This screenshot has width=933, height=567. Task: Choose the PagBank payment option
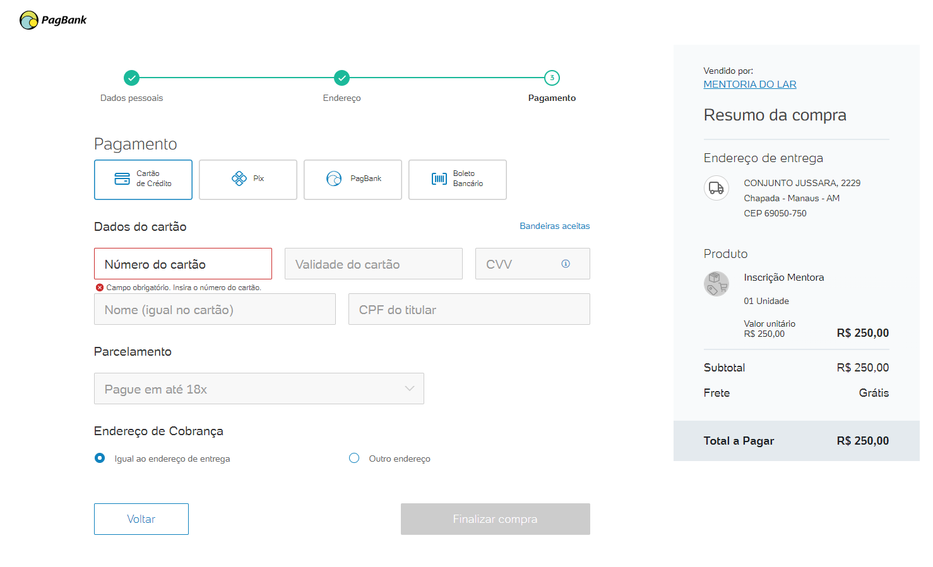353,180
